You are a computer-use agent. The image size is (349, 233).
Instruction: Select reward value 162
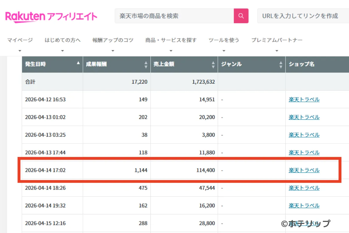(x=143, y=206)
